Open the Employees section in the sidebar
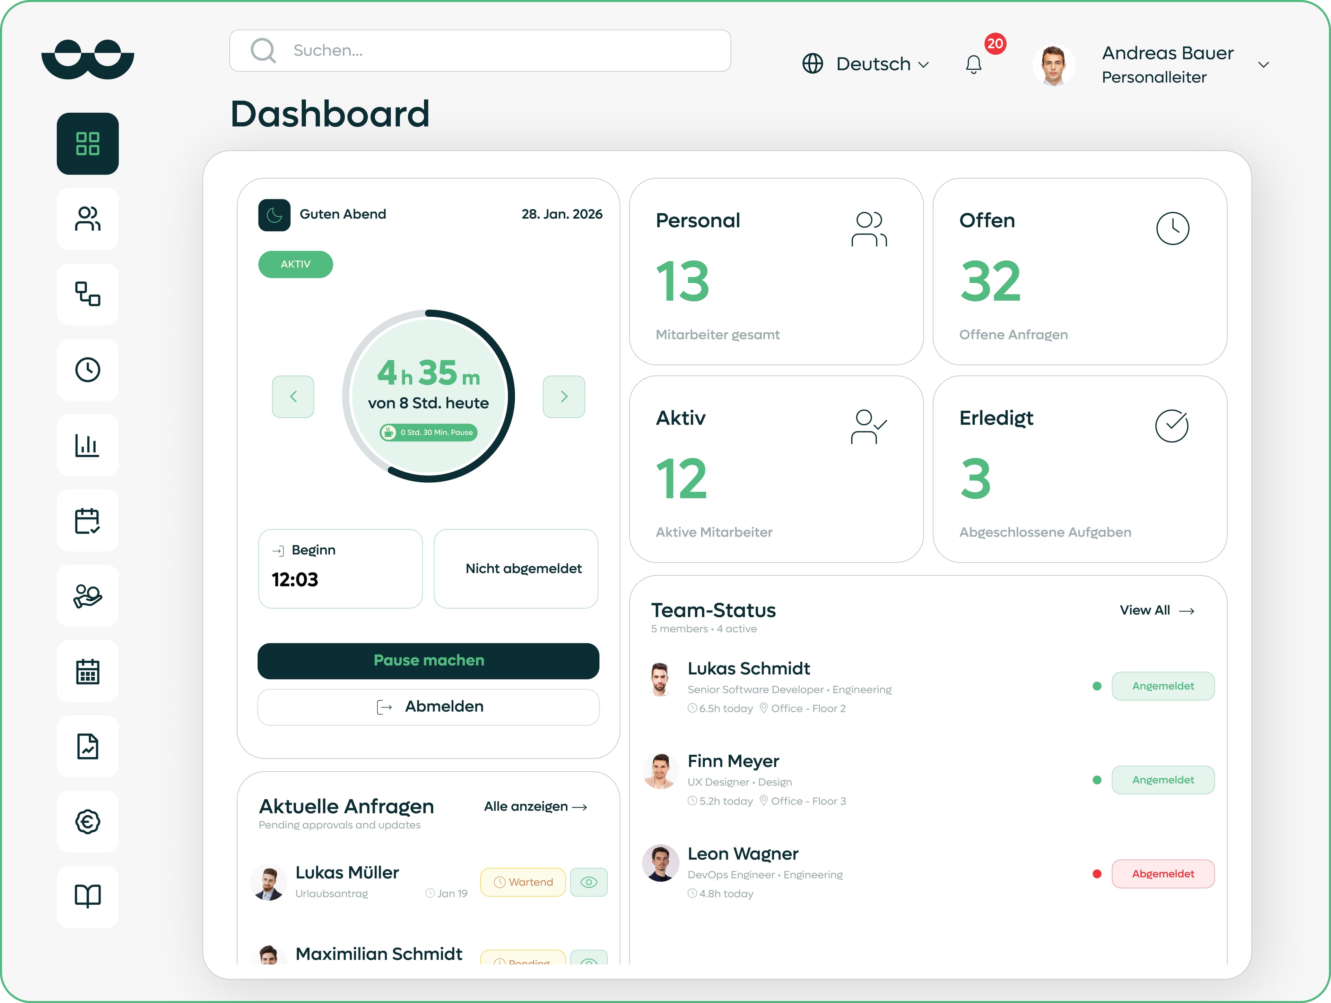This screenshot has height=1003, width=1331. tap(87, 218)
